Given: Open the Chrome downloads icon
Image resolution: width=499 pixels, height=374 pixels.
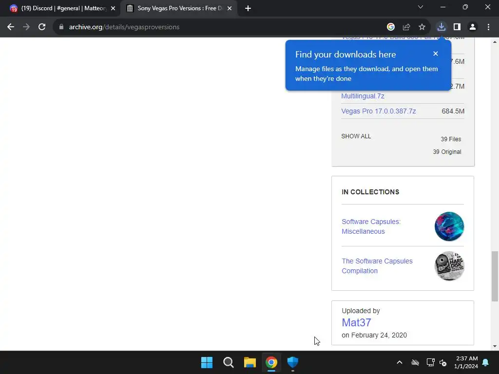Looking at the screenshot, I should [x=441, y=27].
